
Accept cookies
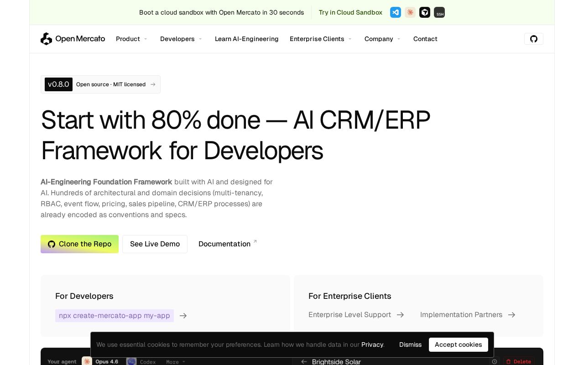click(x=458, y=344)
